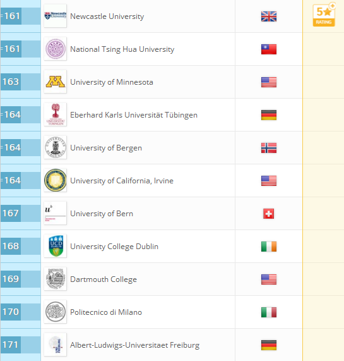Open the University of Bern link

pos(102,214)
